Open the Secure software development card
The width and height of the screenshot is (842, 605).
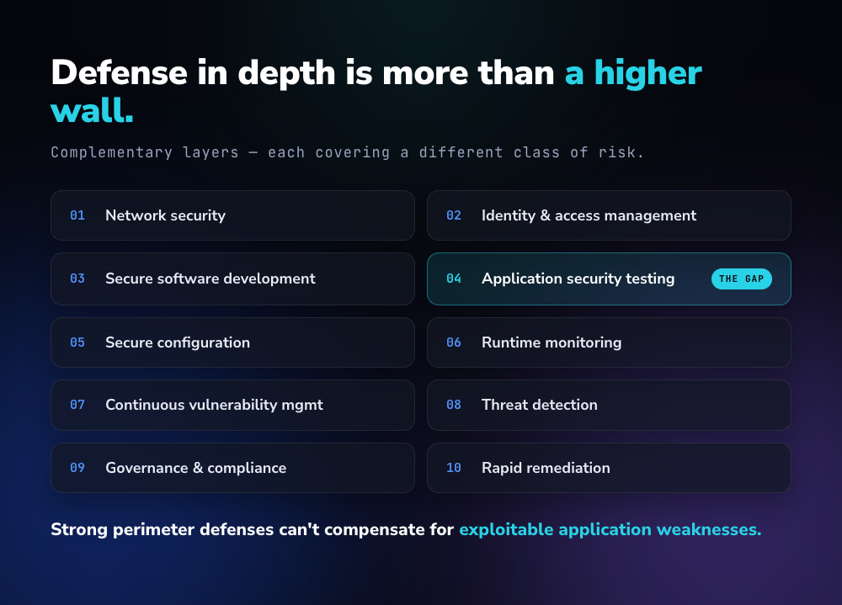tap(232, 279)
